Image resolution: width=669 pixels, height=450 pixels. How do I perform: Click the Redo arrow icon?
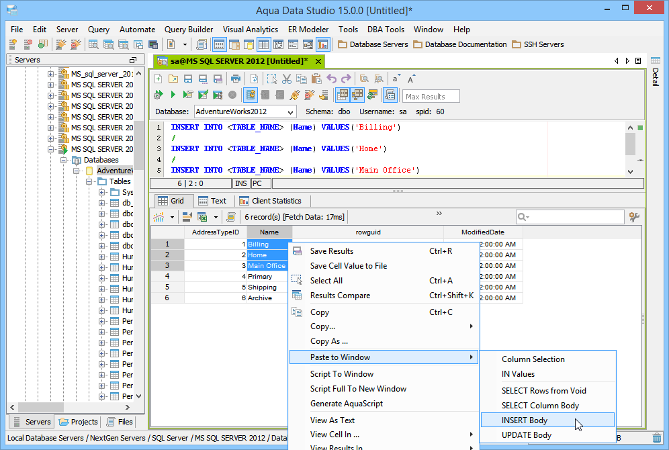coord(346,79)
